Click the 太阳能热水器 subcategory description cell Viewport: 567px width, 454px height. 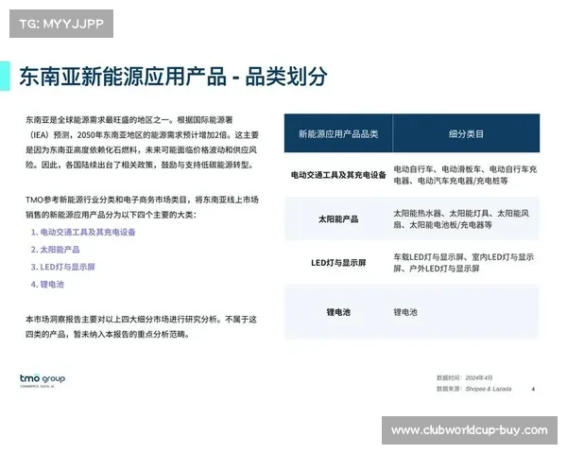click(465, 219)
